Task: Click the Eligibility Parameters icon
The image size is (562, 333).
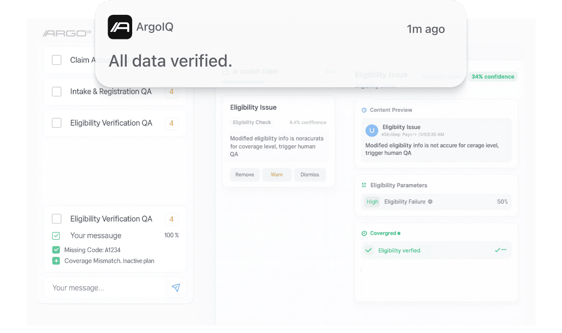Action: 364,185
